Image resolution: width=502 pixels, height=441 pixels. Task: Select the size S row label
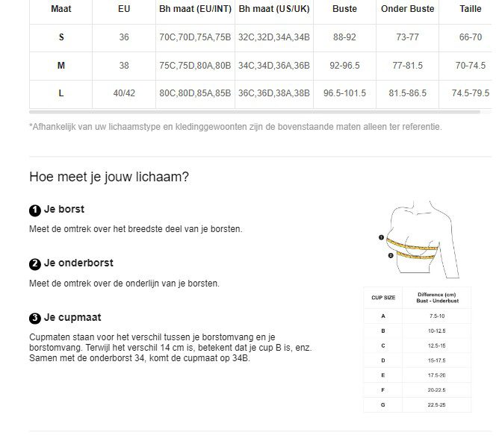(61, 37)
